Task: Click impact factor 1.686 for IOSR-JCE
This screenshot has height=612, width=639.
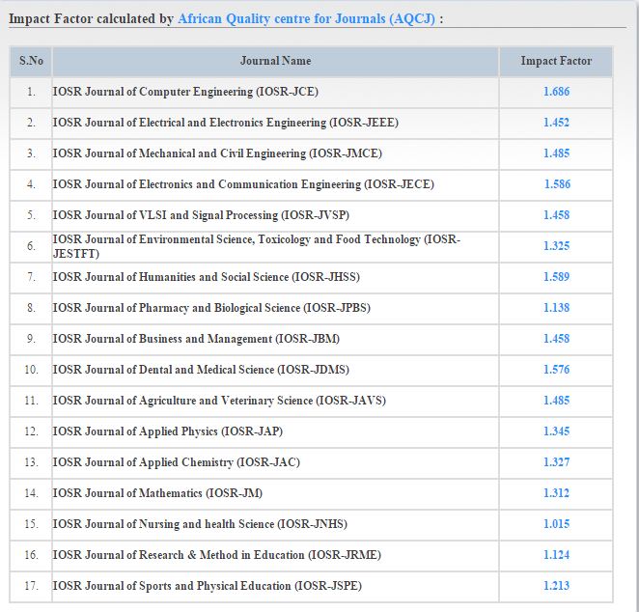Action: [556, 92]
